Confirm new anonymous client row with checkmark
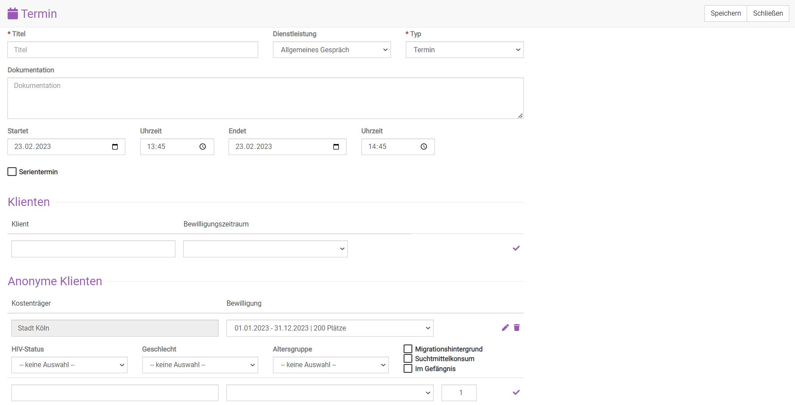795x405 pixels. click(516, 392)
